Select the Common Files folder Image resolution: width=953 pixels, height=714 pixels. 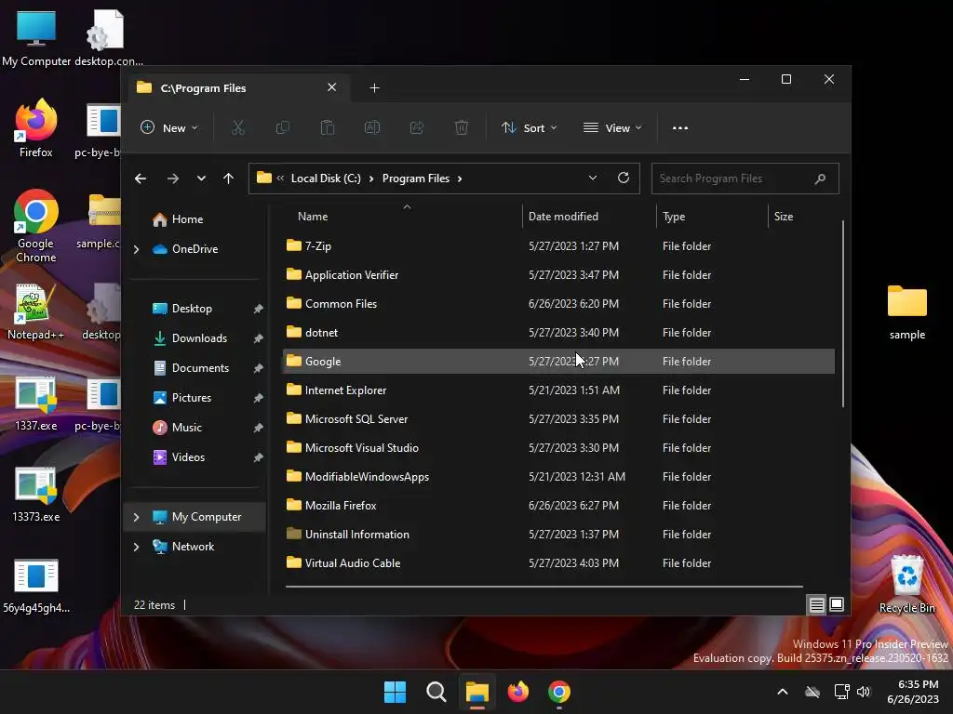point(558,304)
